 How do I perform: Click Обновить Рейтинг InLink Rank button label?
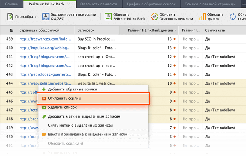[x=129, y=17]
